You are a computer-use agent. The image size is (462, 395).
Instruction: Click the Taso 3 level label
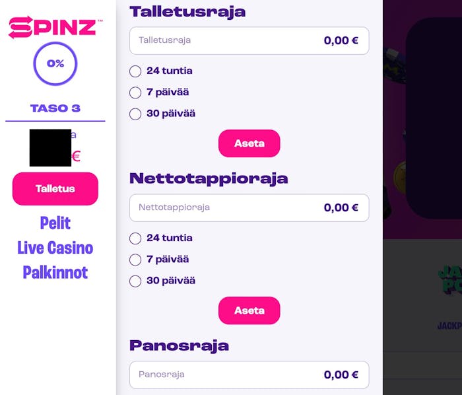[x=55, y=108]
